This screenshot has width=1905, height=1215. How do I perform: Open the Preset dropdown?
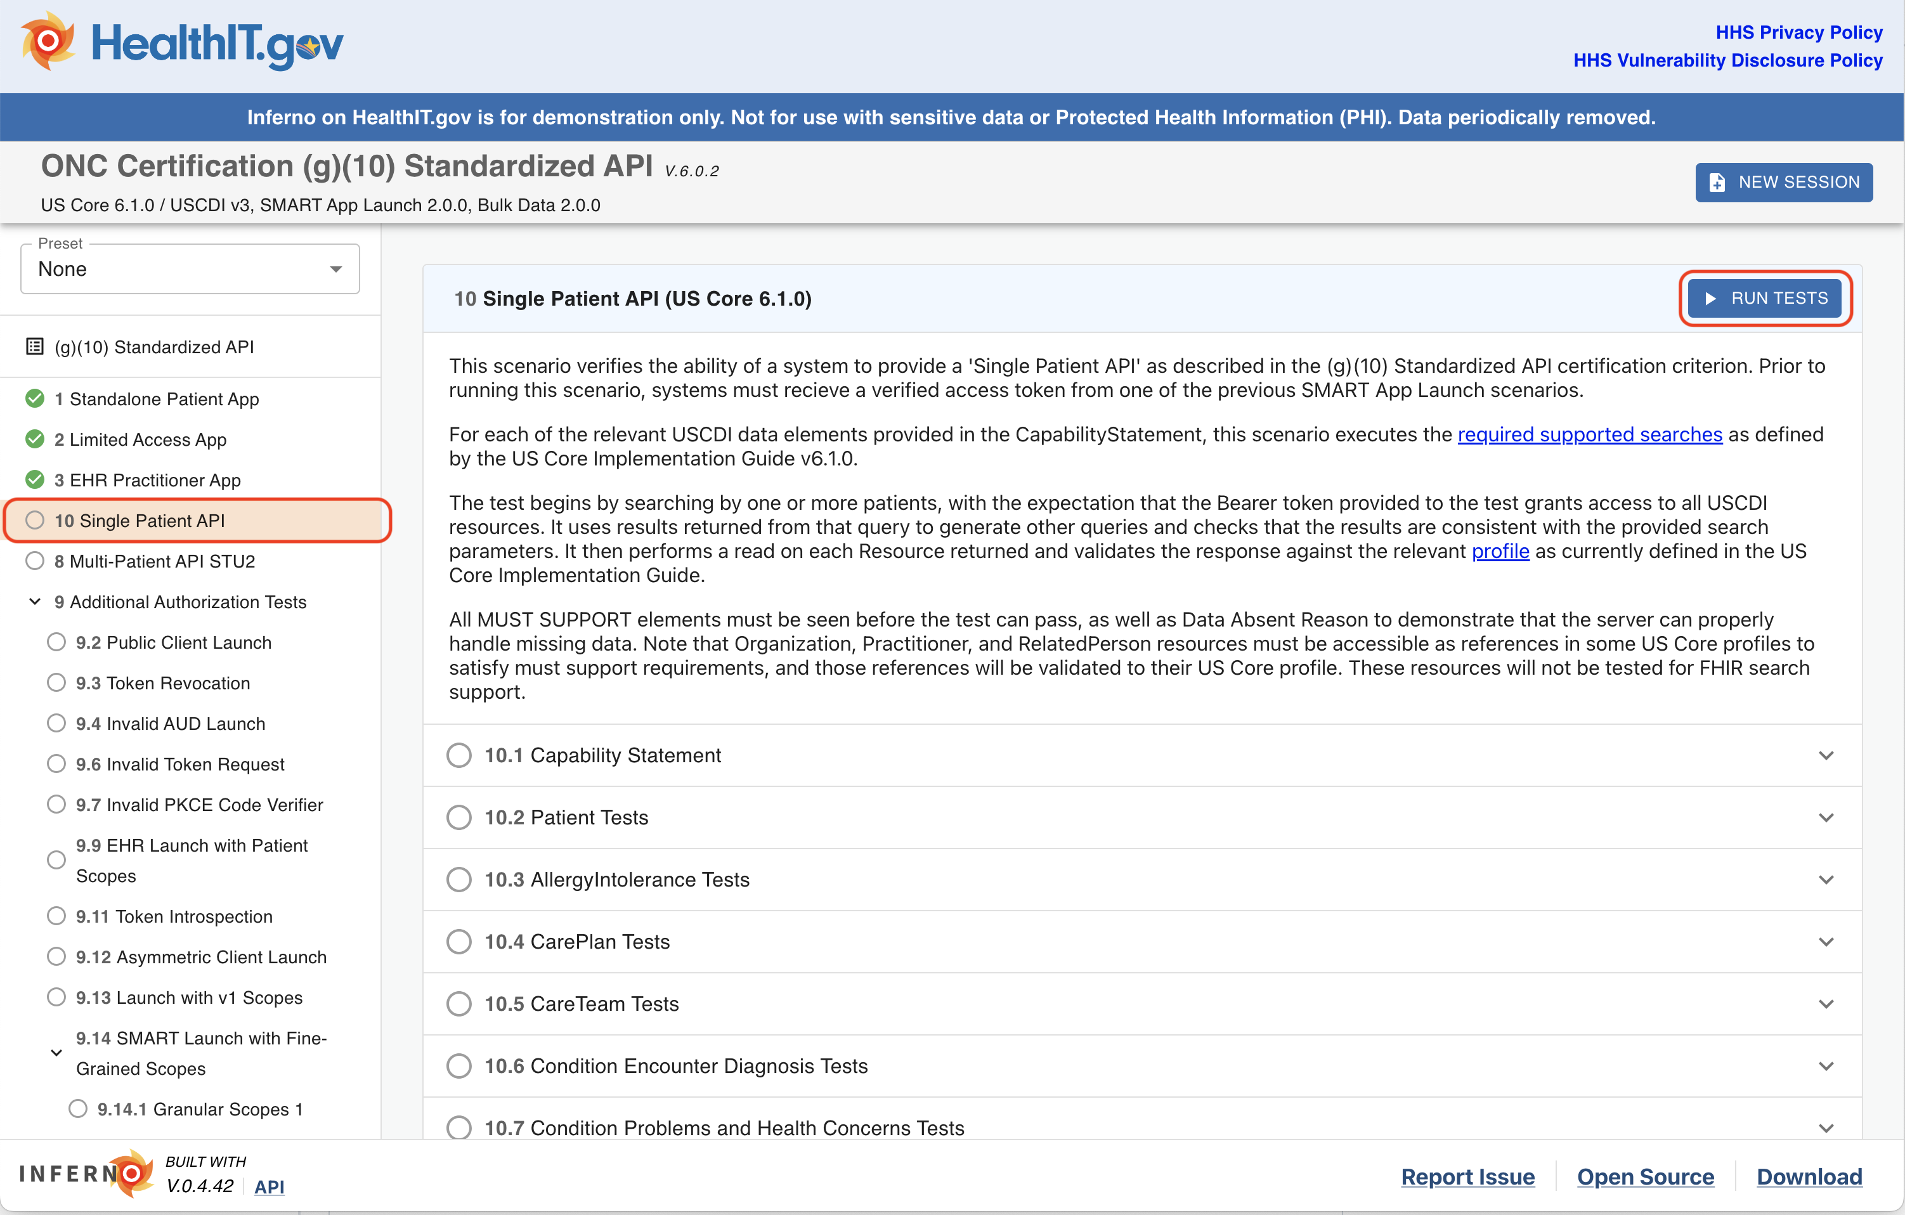click(190, 269)
